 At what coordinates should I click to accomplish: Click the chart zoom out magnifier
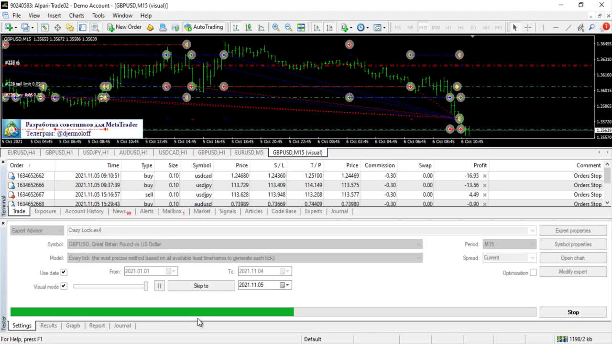point(288,27)
